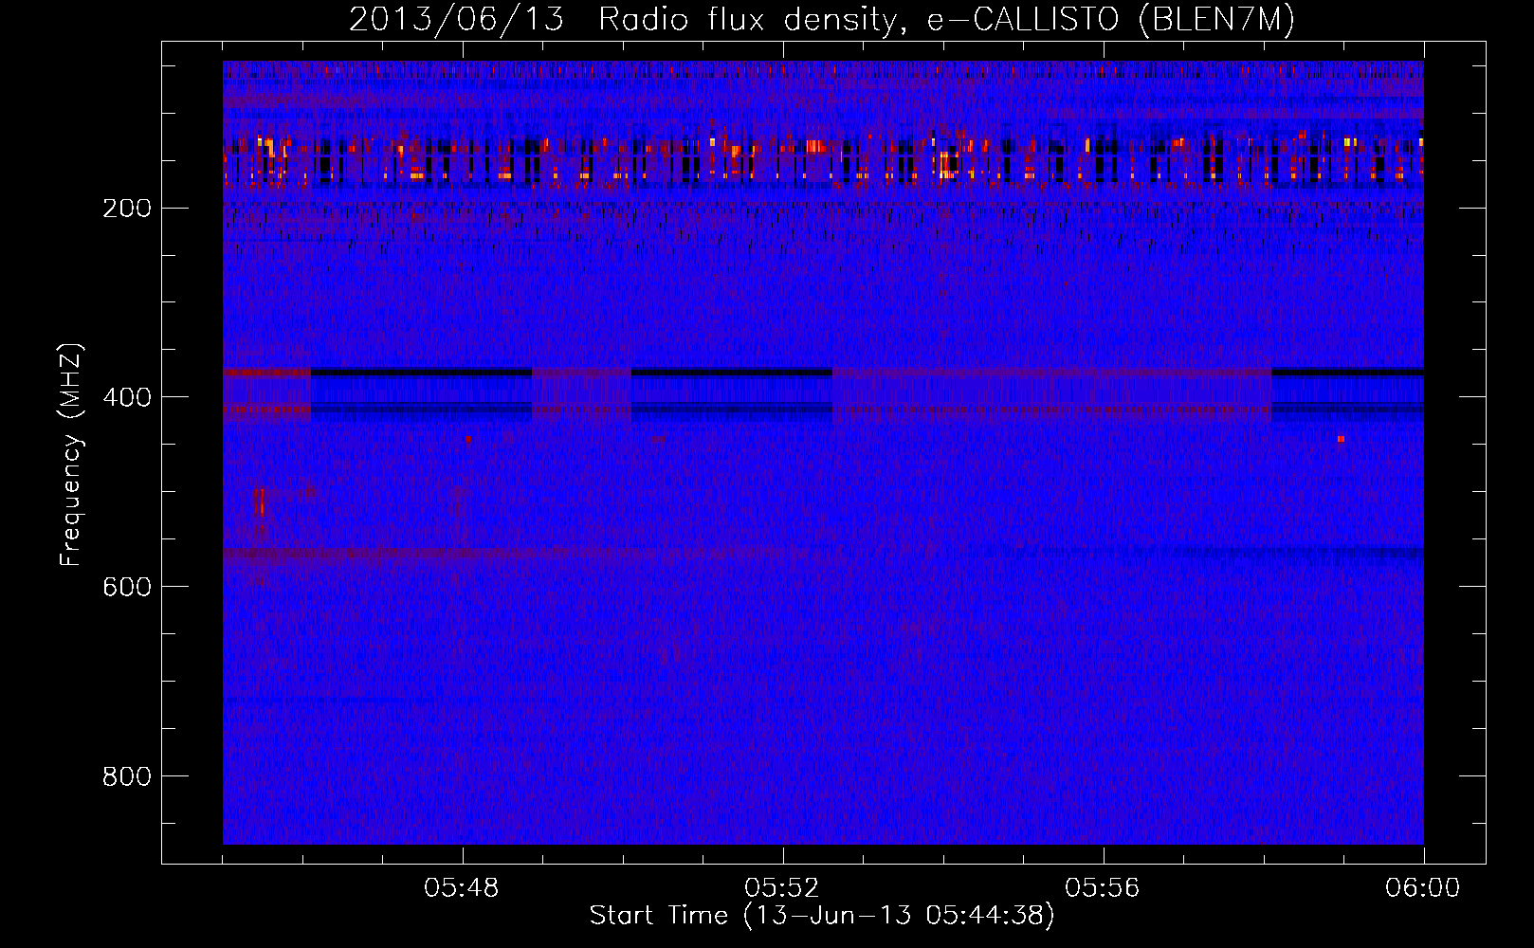Image resolution: width=1534 pixels, height=948 pixels.
Task: Click the 400 frequency tick label
Action: coord(126,397)
